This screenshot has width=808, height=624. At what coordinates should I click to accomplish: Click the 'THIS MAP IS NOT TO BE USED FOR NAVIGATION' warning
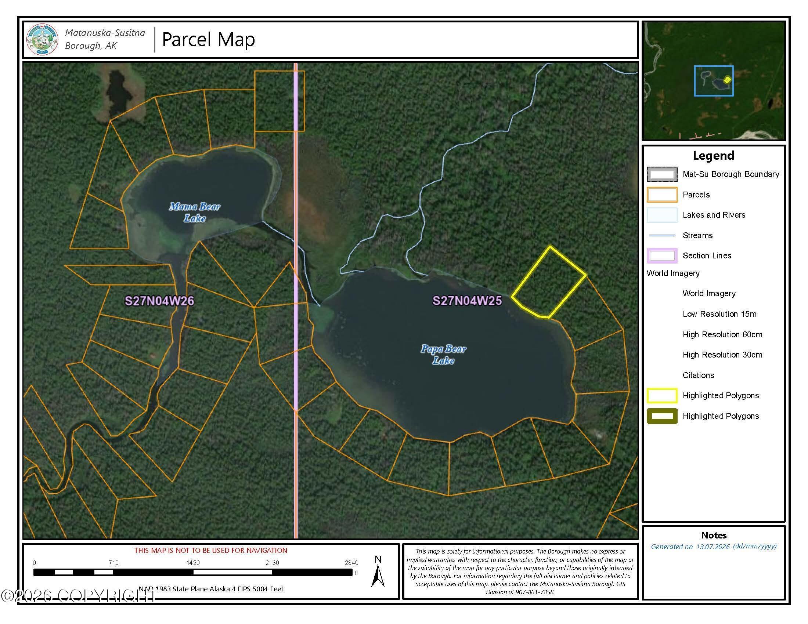[x=210, y=551]
